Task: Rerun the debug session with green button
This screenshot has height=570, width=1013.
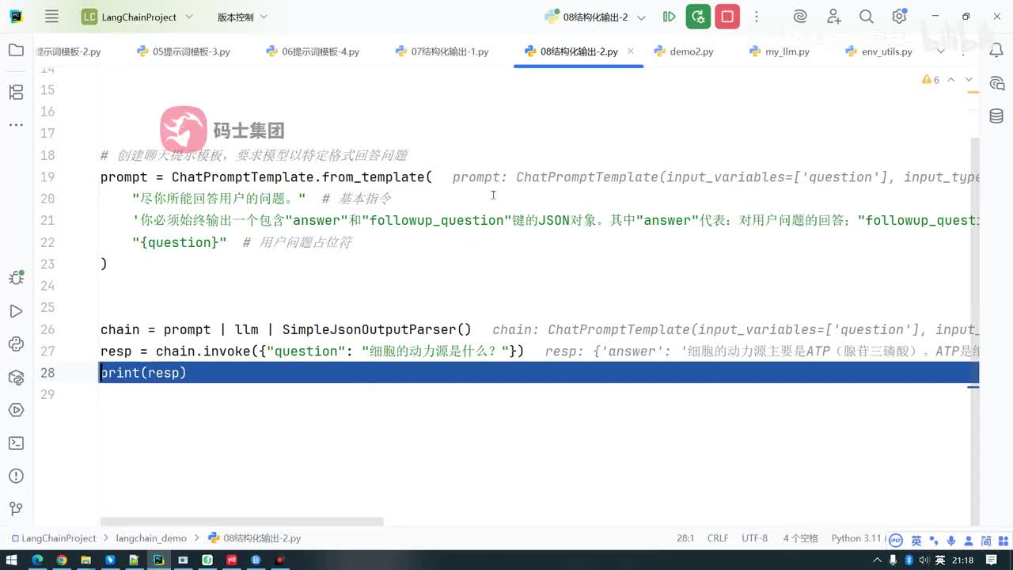Action: [x=698, y=17]
